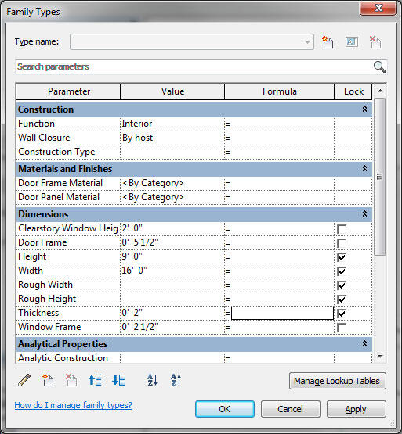
Task: Sort parameters in ascending order
Action: [152, 380]
